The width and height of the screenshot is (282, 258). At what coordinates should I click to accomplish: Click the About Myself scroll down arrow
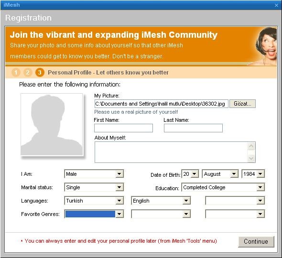251,158
